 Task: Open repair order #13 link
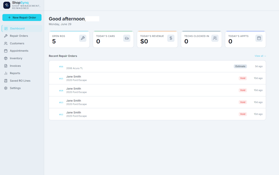(x=61, y=102)
